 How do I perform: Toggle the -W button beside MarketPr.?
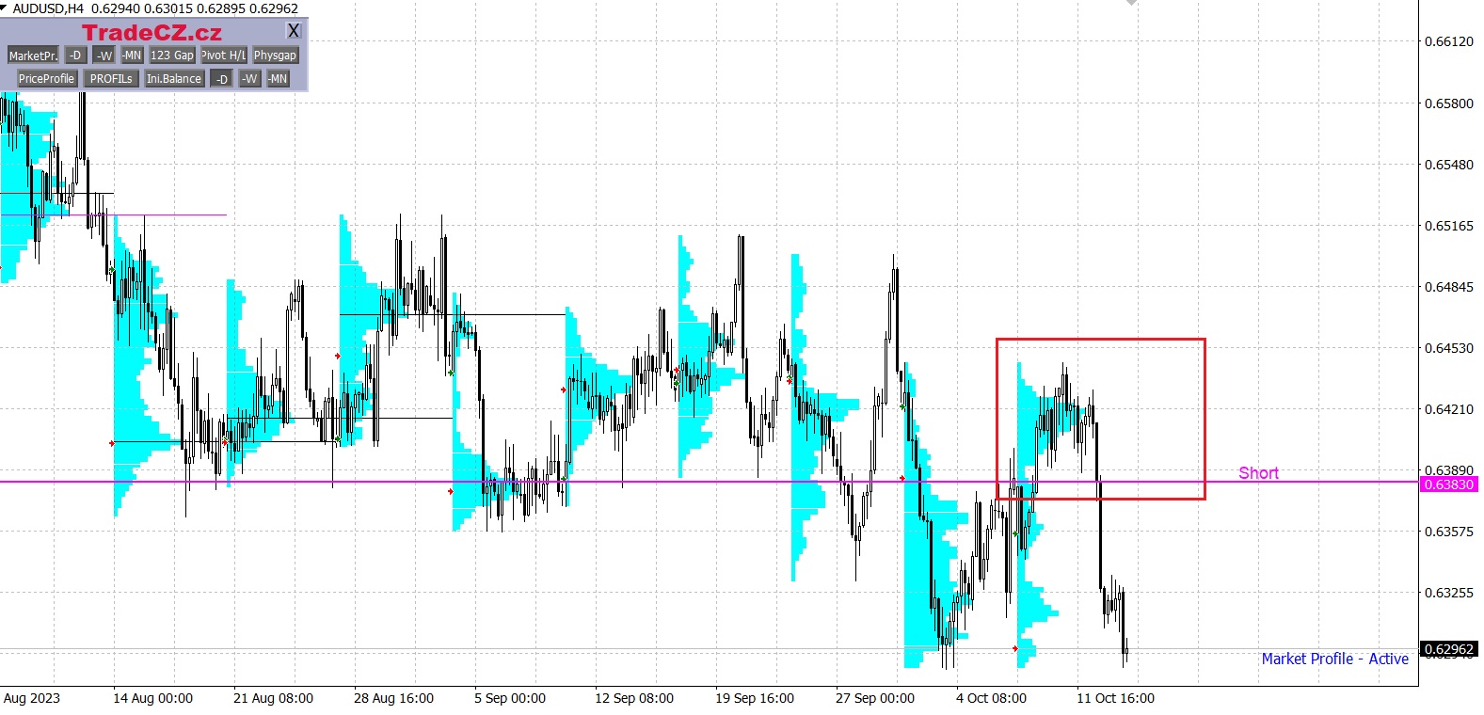[x=104, y=56]
